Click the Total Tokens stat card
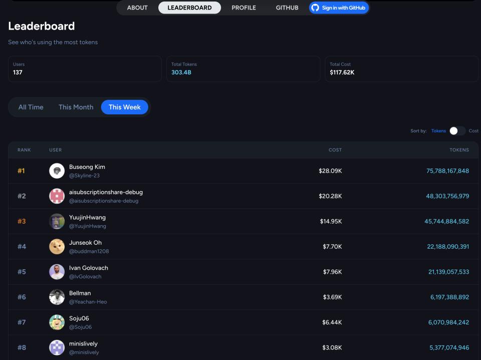481x360 pixels. tap(243, 69)
